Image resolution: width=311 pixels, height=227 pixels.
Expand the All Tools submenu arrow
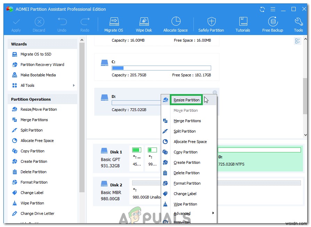tap(74, 85)
